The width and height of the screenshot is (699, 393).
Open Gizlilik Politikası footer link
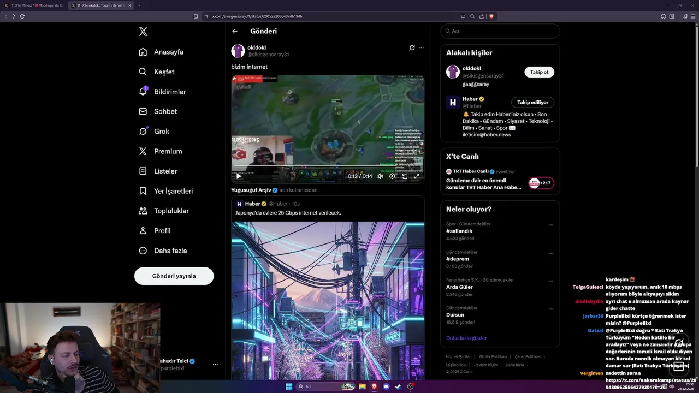pyautogui.click(x=493, y=356)
